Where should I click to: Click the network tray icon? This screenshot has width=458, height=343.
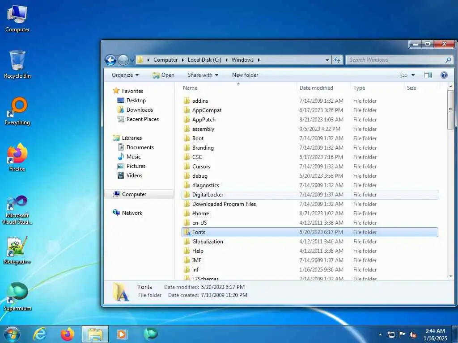tap(391, 335)
